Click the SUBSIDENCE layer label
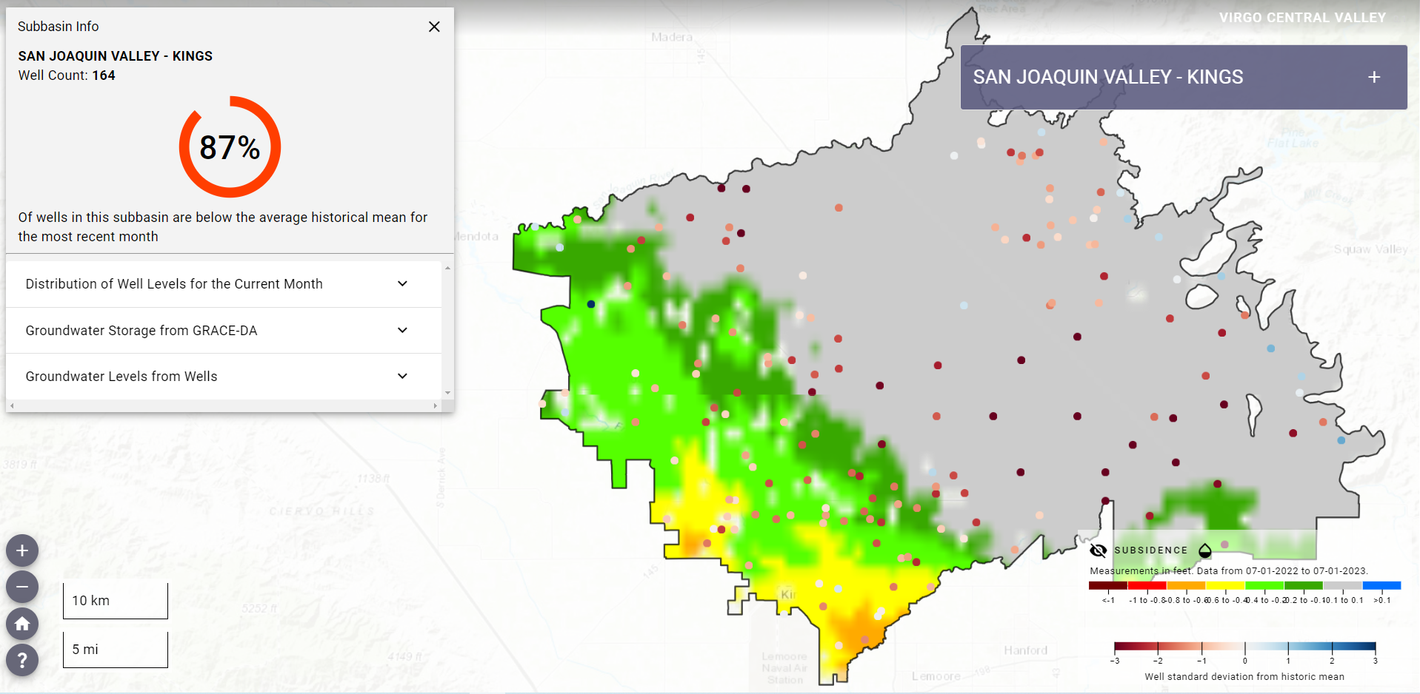1420x694 pixels. click(1151, 550)
